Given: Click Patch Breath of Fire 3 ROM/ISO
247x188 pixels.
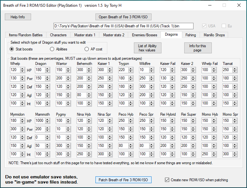Looking at the screenshot, I should pyautogui.click(x=123, y=180).
